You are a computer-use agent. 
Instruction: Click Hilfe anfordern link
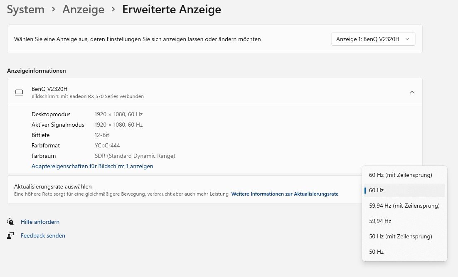pyautogui.click(x=40, y=222)
